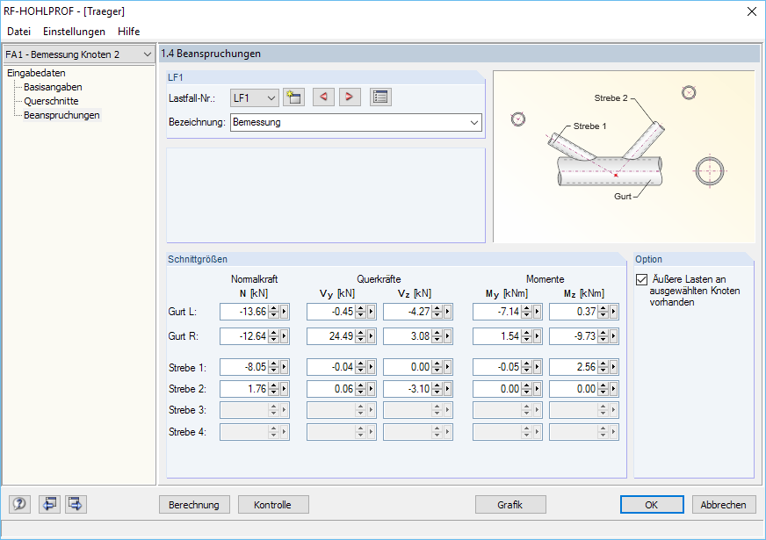Open the Einstellungen menu
This screenshot has height=540, width=766.
(75, 32)
